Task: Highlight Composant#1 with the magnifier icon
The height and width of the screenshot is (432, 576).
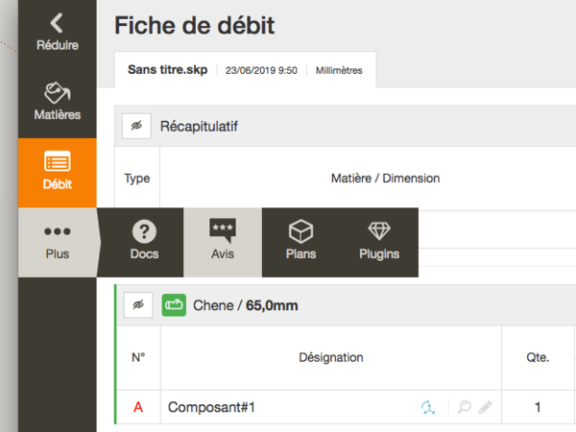Action: click(x=464, y=407)
